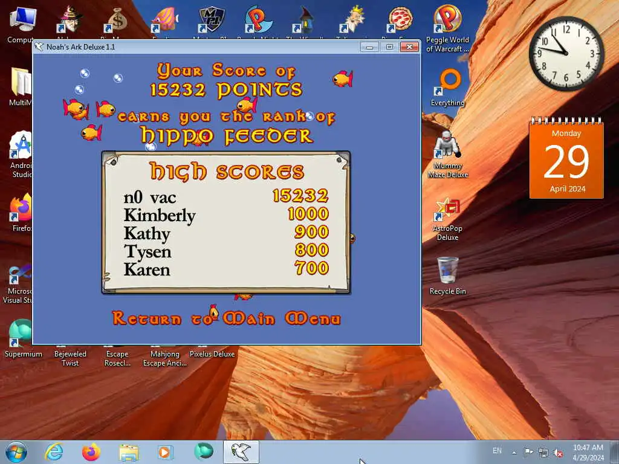Screen dimensions: 619x464
Task: Click the 'Tysen' high score name
Action: click(x=147, y=252)
